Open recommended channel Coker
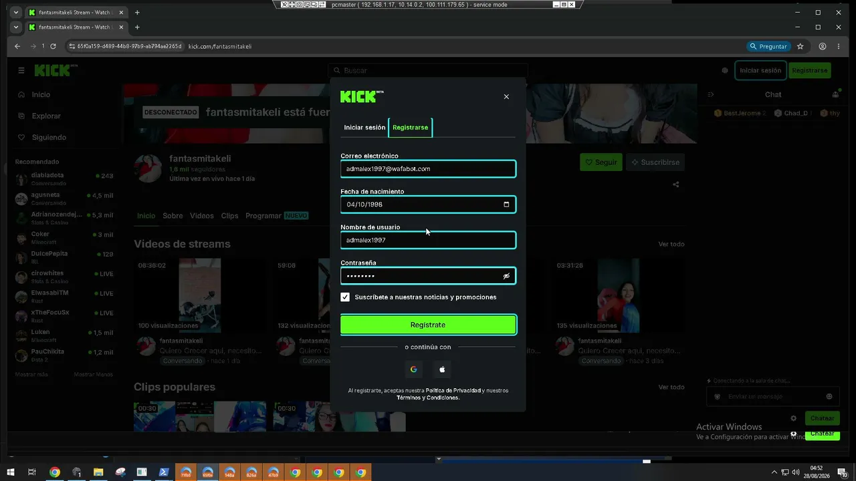Viewport: 856px width, 481px height. [x=64, y=238]
